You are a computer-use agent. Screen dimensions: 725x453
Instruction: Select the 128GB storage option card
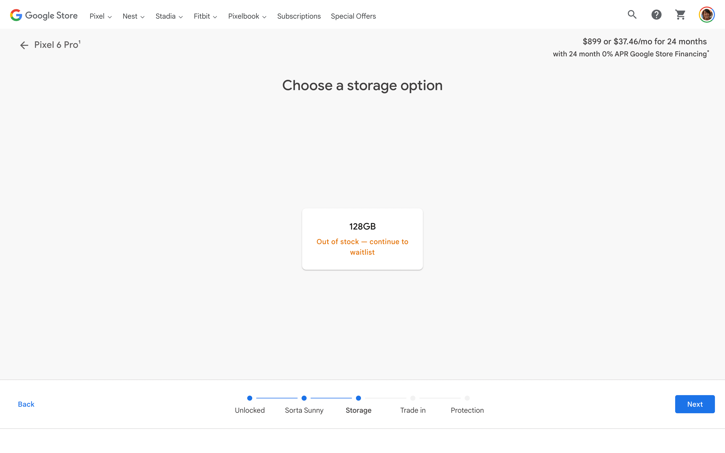[362, 239]
